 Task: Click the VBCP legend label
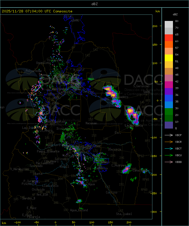click(178, 135)
